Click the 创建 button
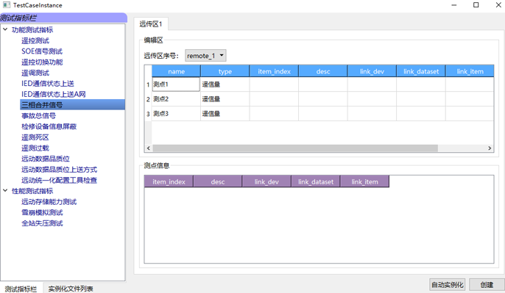 click(x=487, y=285)
